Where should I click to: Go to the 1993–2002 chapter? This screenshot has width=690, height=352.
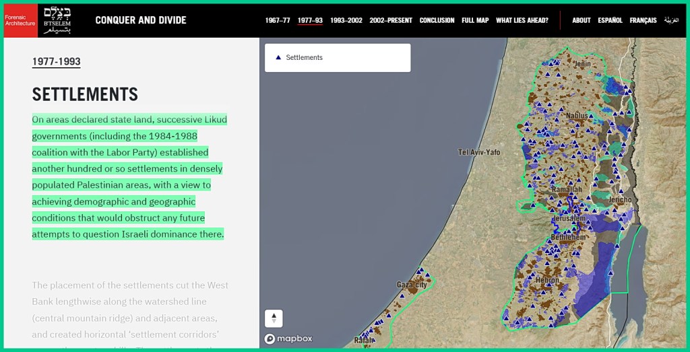pos(346,20)
